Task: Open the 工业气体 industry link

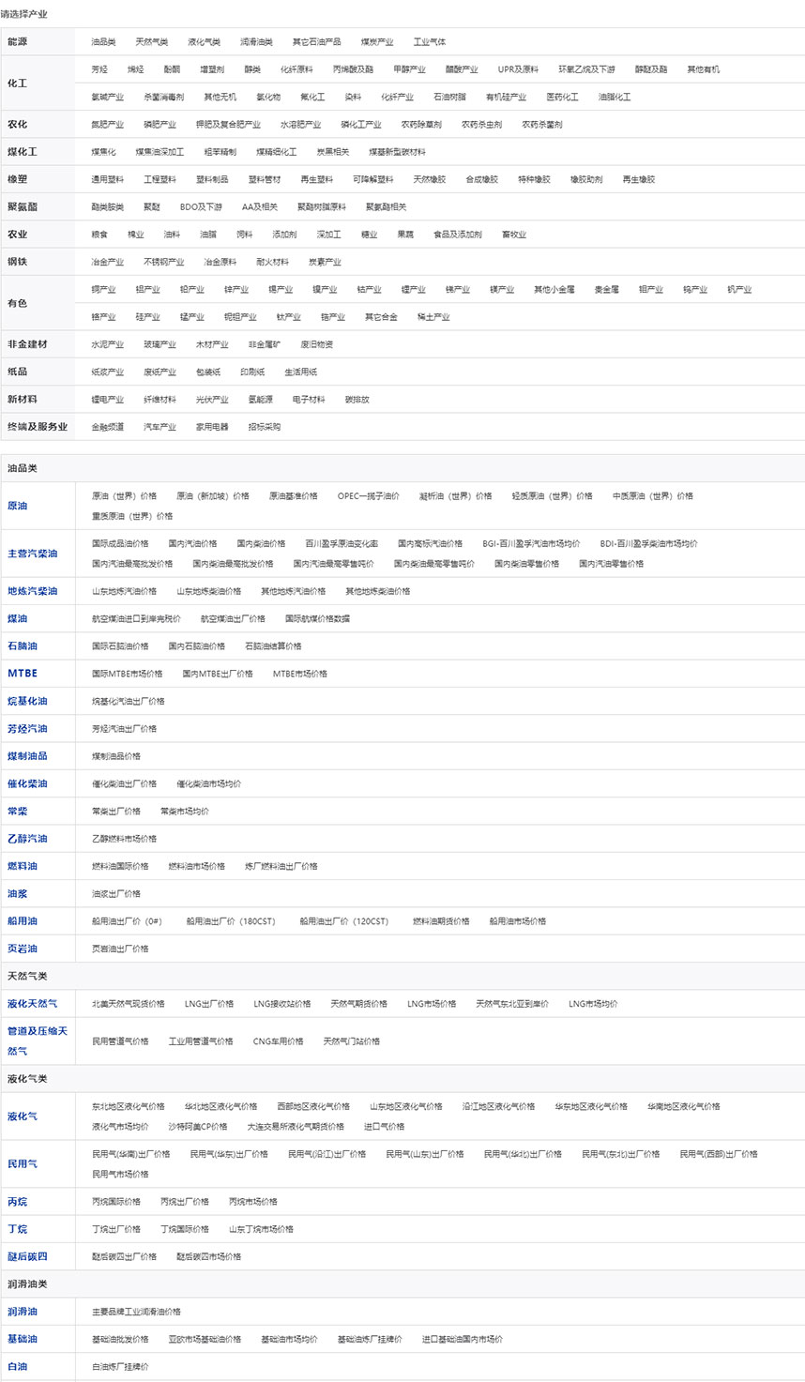Action: pyautogui.click(x=430, y=42)
